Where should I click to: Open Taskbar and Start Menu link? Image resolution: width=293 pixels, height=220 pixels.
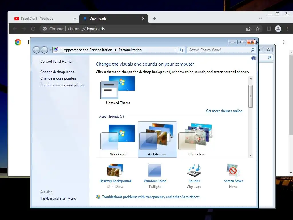tap(58, 199)
